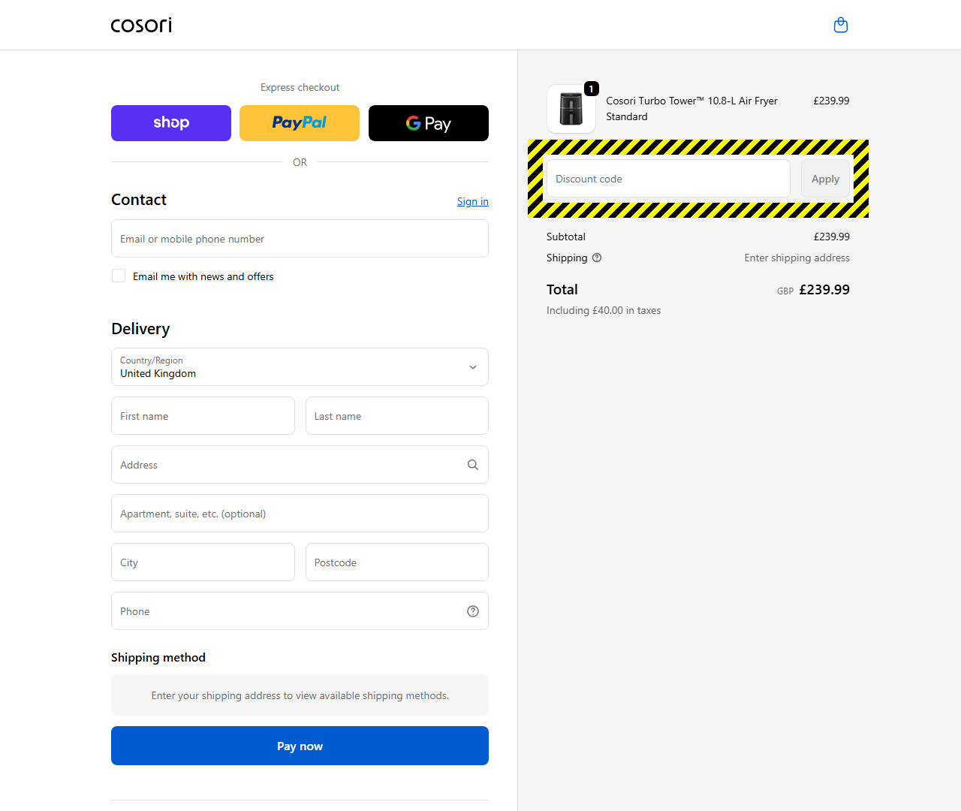
Task: Click the Phone input field
Action: [x=285, y=611]
